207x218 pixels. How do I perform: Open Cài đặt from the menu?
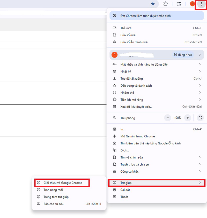157,190
